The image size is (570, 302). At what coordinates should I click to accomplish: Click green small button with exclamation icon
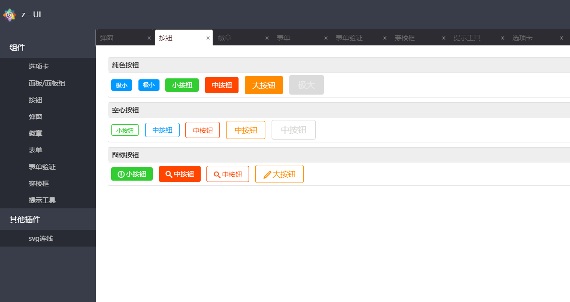click(132, 174)
